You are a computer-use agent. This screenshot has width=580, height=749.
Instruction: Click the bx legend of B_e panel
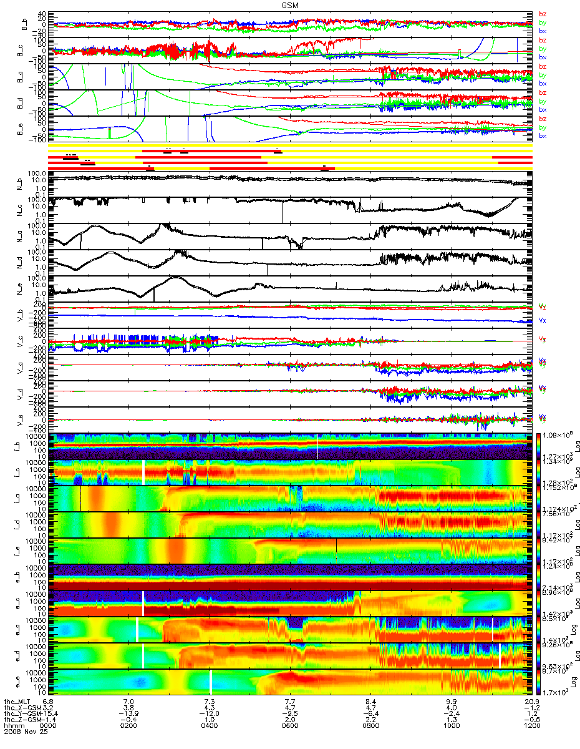[x=543, y=135]
